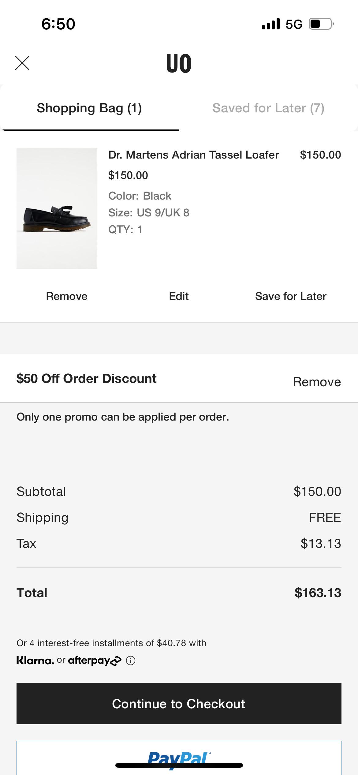
Task: Remove the $50 Off Order Discount
Action: (x=317, y=382)
